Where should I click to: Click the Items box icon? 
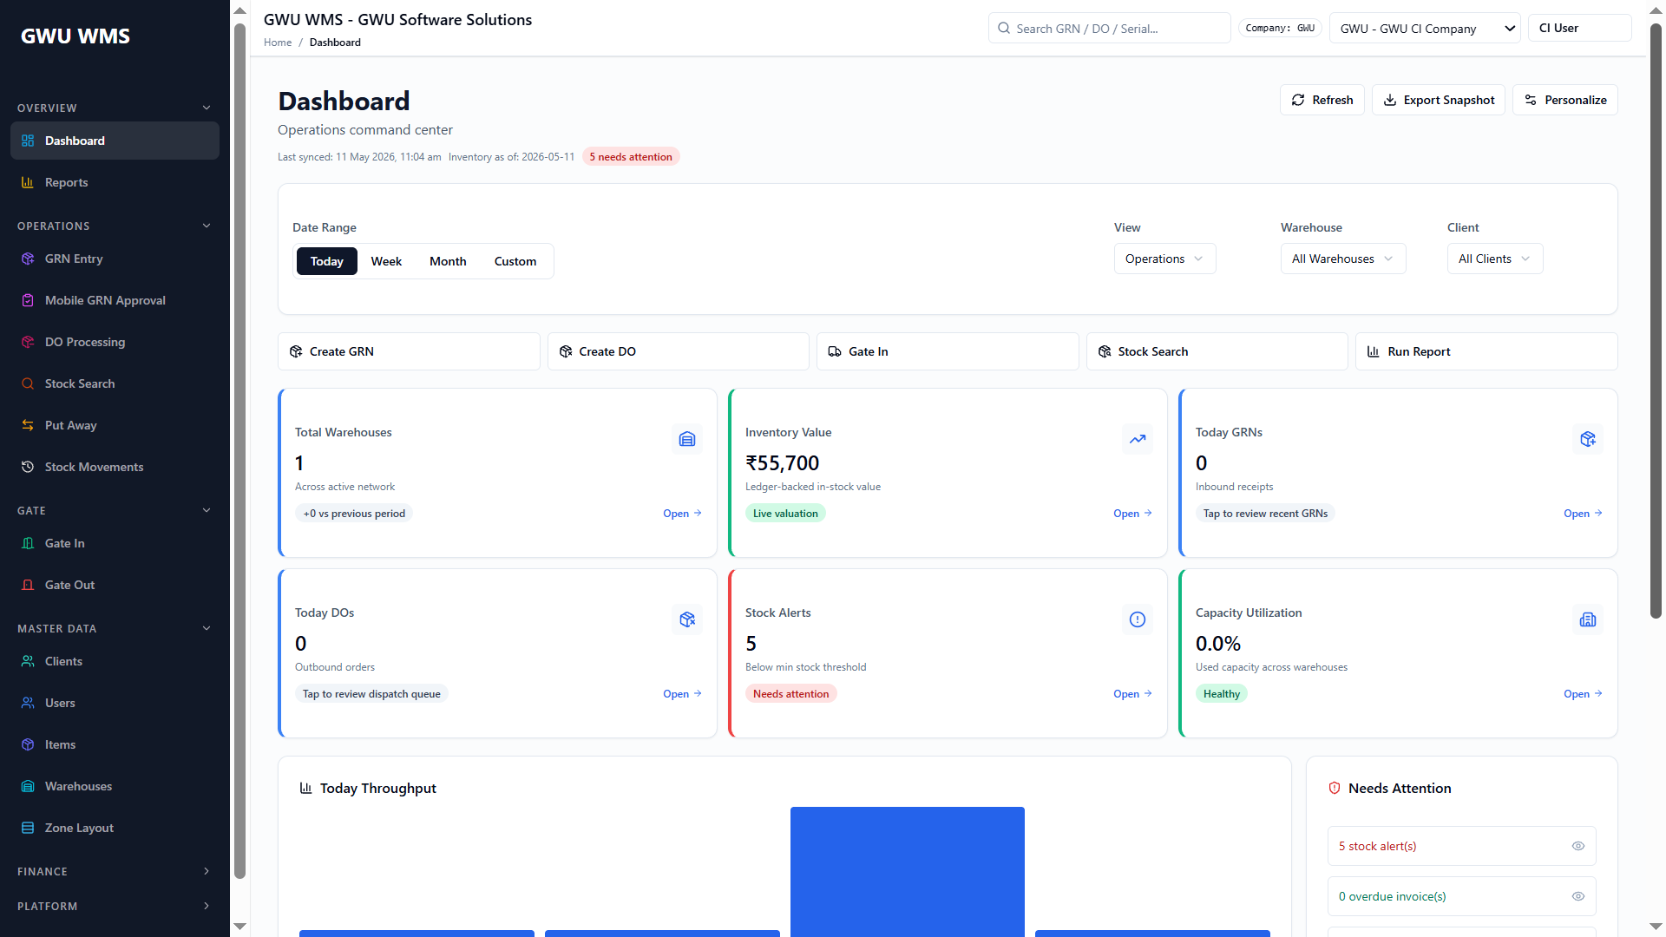click(28, 744)
